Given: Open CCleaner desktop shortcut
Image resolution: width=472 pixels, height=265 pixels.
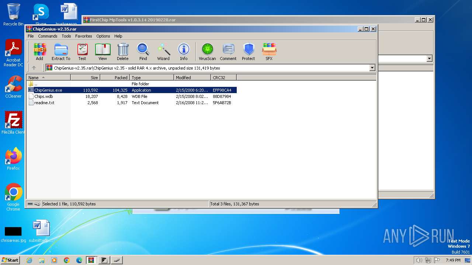Looking at the screenshot, I should [x=13, y=87].
